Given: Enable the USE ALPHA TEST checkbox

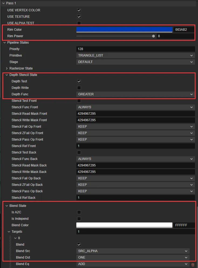Looking at the screenshot, I should coord(79,23).
